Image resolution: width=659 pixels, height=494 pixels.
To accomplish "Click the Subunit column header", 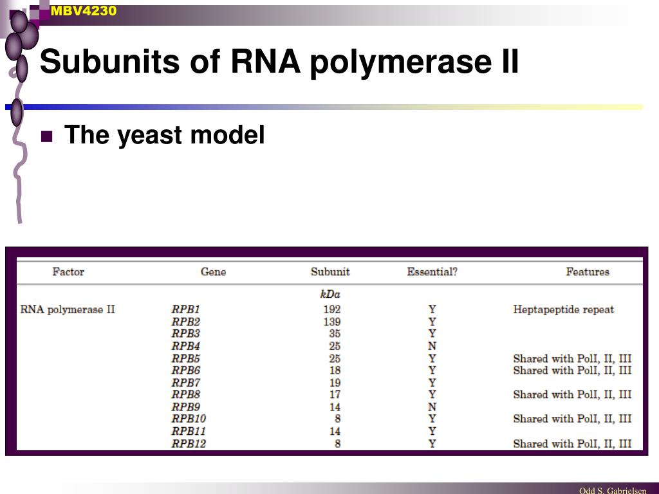I will (330, 272).
